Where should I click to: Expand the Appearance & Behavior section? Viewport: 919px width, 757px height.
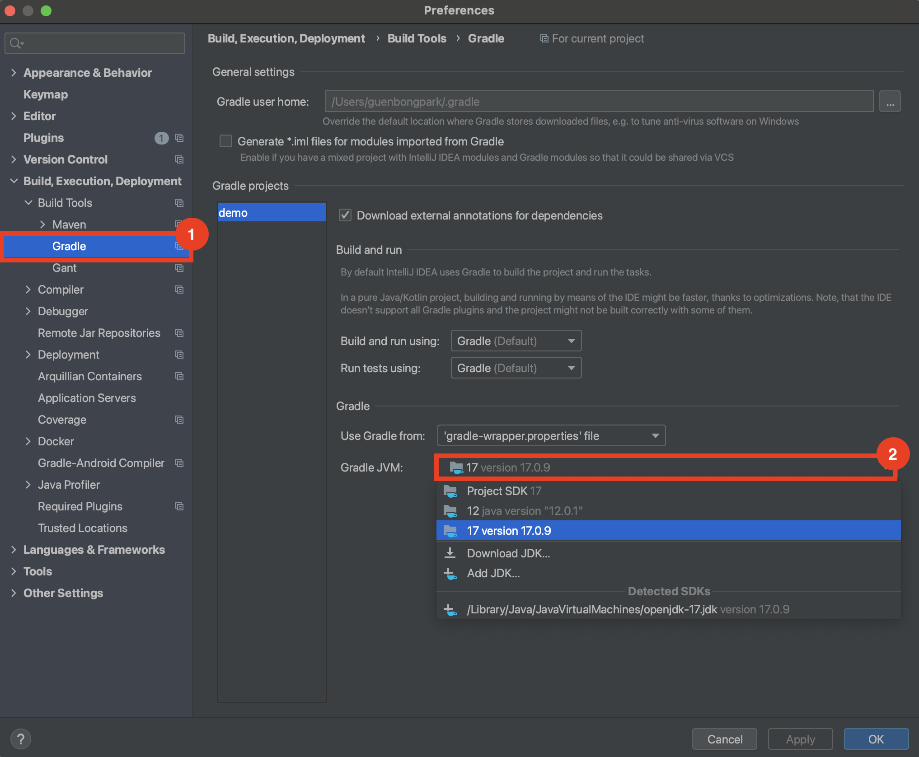14,73
